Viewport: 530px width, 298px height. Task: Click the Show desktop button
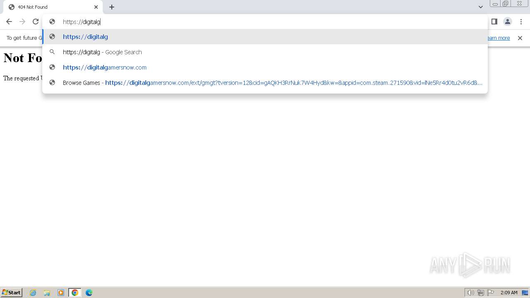pyautogui.click(x=525, y=293)
